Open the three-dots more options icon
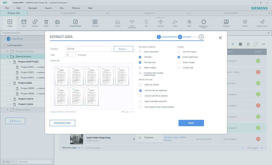The image size is (272, 165). (x=263, y=44)
